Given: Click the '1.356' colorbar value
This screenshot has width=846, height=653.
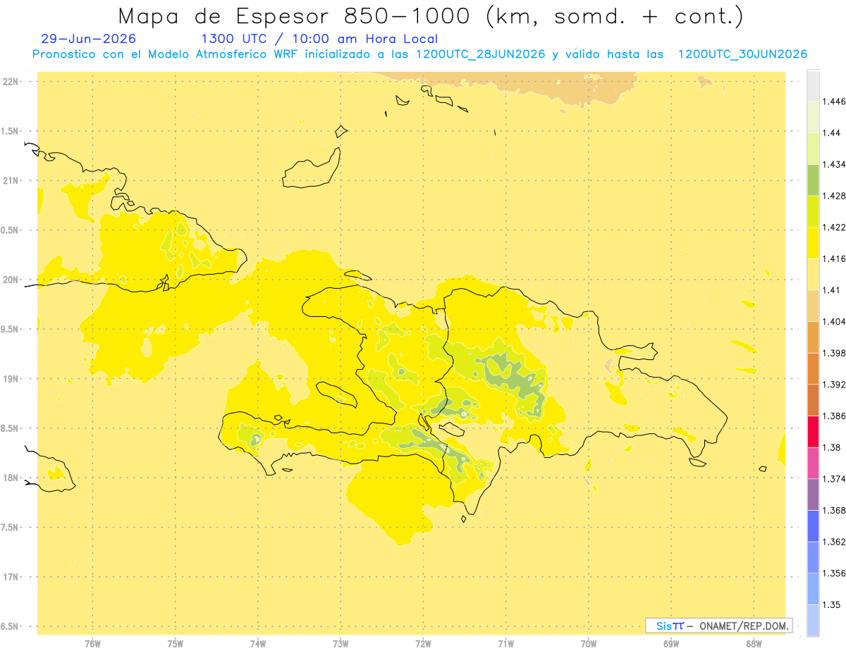Looking at the screenshot, I should [x=834, y=573].
